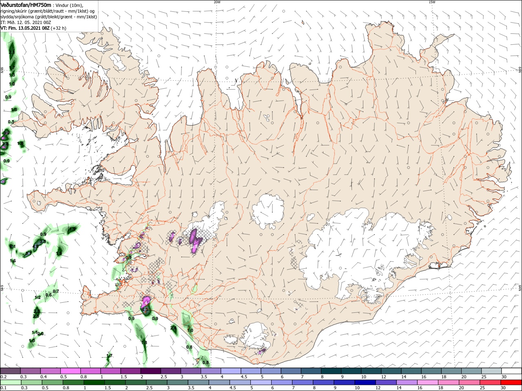Pick the pale grey 25 swatch, upper legend row
Viewport: 522px width, 391px height.
[491, 371]
